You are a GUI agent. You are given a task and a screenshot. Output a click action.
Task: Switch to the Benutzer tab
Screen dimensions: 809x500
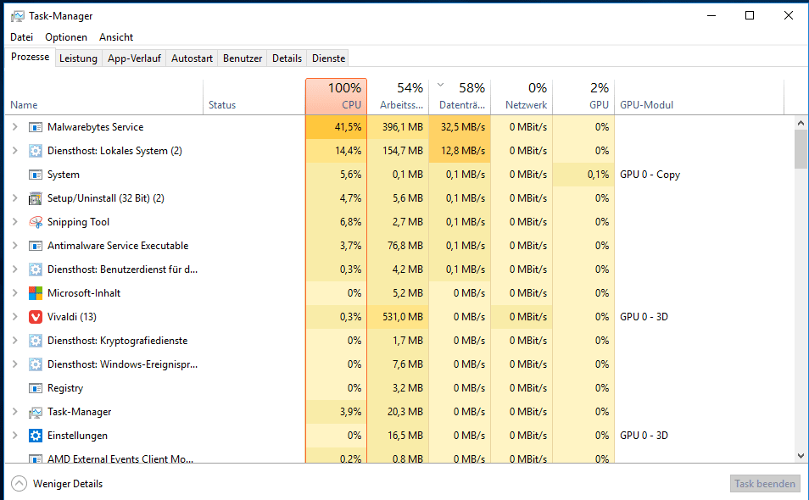point(243,58)
